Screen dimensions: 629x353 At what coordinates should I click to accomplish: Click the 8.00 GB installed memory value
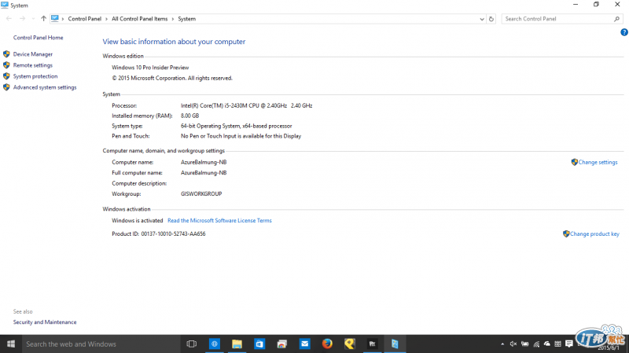click(x=189, y=116)
